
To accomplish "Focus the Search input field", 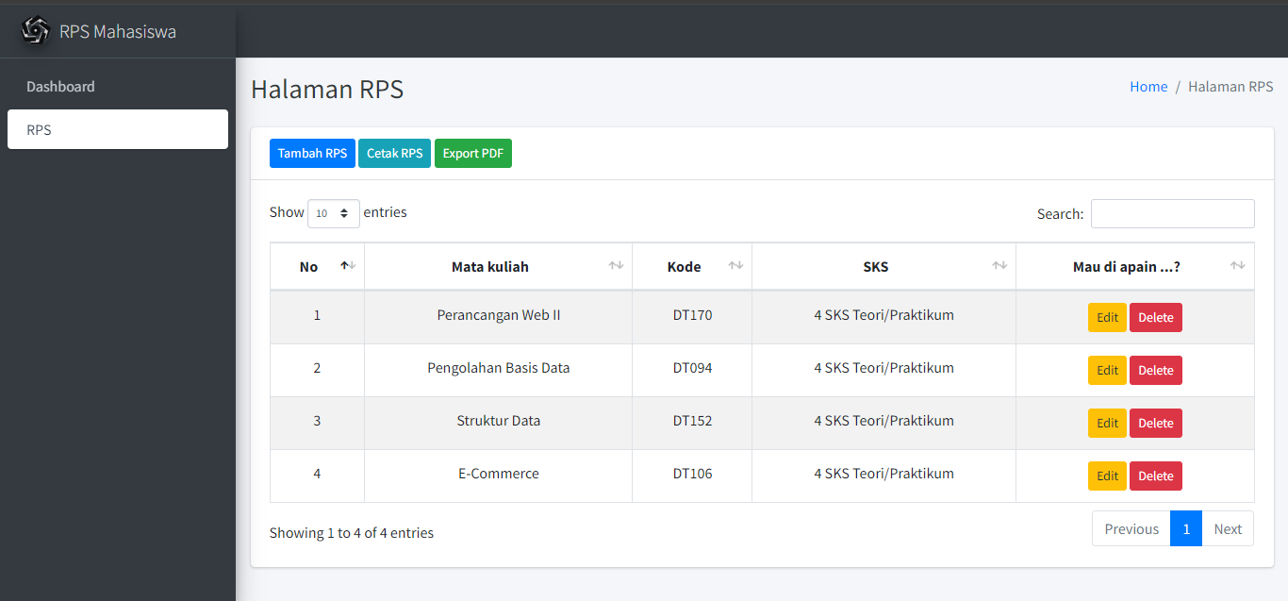I will pyautogui.click(x=1173, y=213).
